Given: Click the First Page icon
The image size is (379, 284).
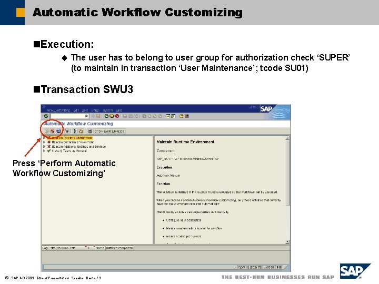Looking at the screenshot, I should tap(144, 116).
